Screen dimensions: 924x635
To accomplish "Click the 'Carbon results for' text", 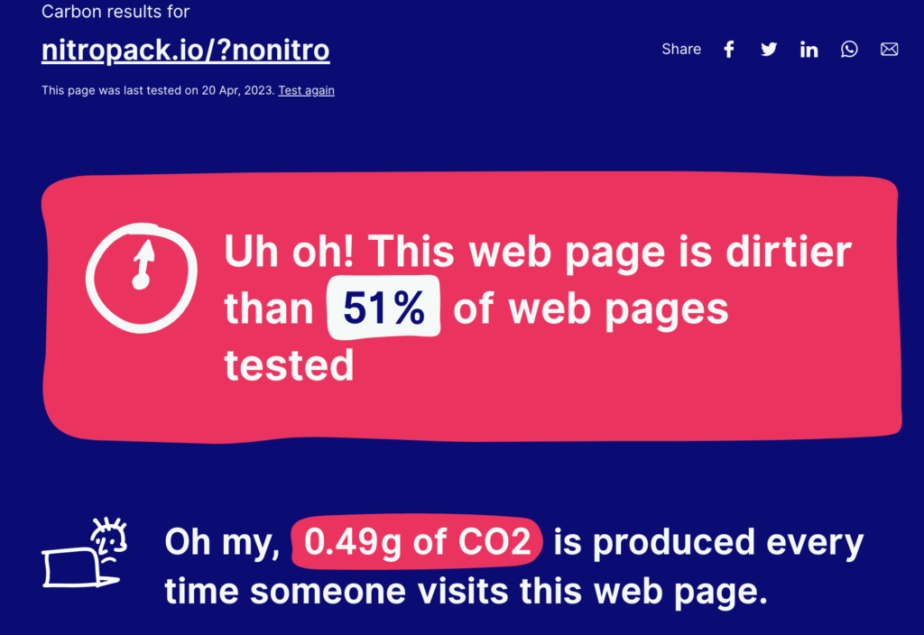I will point(115,13).
